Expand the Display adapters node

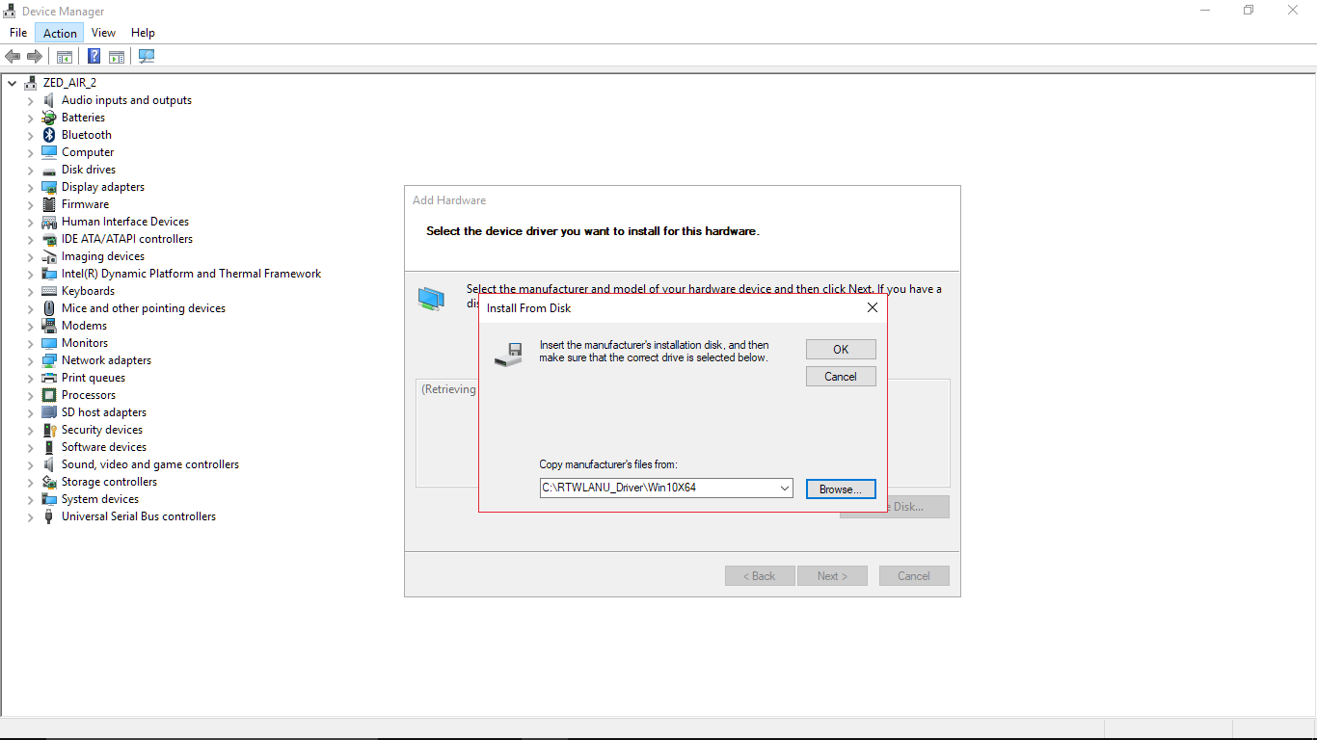[x=30, y=188]
